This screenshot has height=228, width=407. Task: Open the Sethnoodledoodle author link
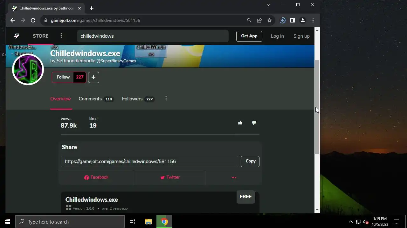pyautogui.click(x=76, y=61)
